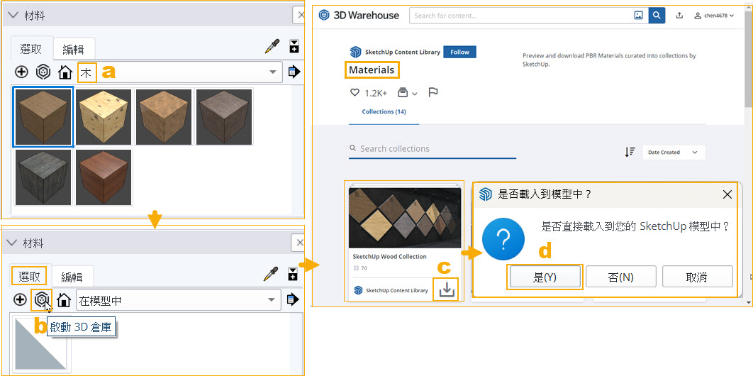Open the Wood Collection preview thumbnail
Image resolution: width=753 pixels, height=376 pixels.
pos(404,217)
